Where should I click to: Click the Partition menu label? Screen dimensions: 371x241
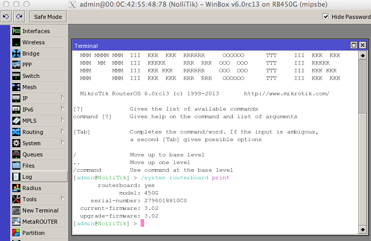(x=33, y=233)
